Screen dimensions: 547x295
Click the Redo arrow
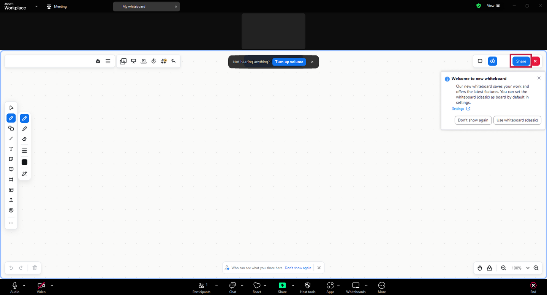(x=21, y=268)
